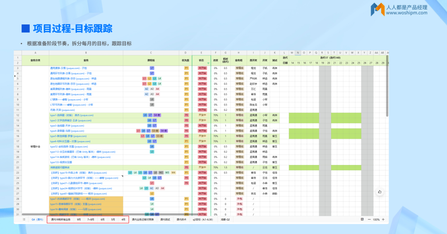Click the zoom in plus icon

(383, 220)
